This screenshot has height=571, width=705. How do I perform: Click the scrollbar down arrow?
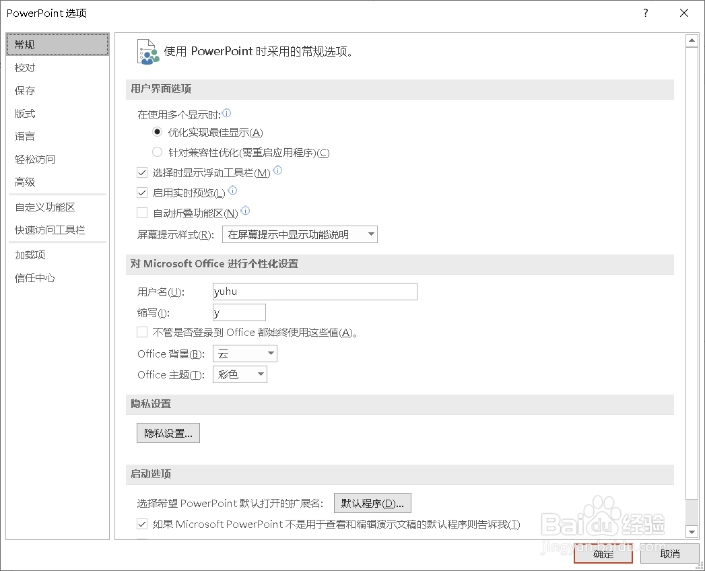pos(692,533)
